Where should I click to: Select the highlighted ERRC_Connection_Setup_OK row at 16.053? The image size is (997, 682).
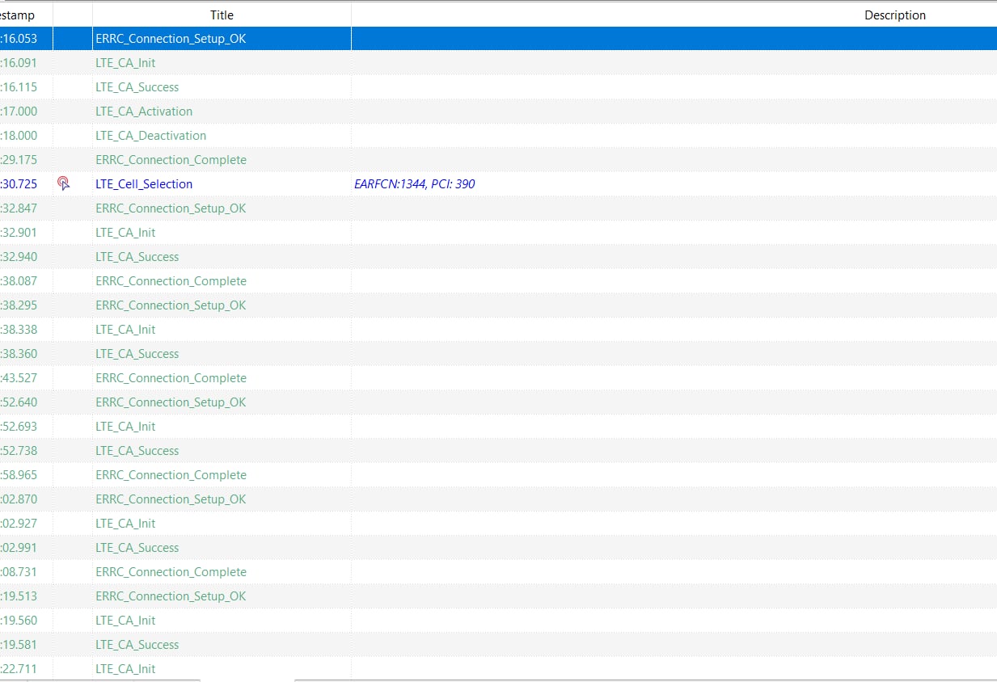pos(498,38)
